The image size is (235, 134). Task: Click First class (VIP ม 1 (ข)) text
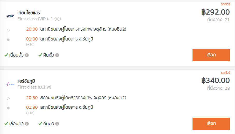[39, 19]
